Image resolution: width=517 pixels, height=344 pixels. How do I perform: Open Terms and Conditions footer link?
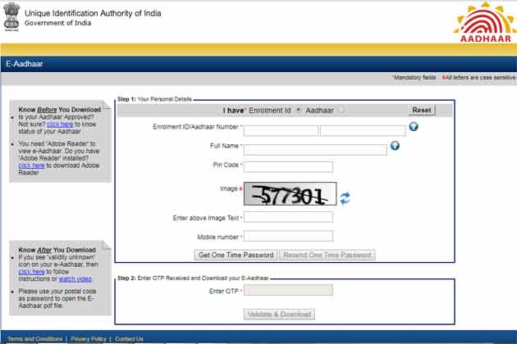pos(34,338)
